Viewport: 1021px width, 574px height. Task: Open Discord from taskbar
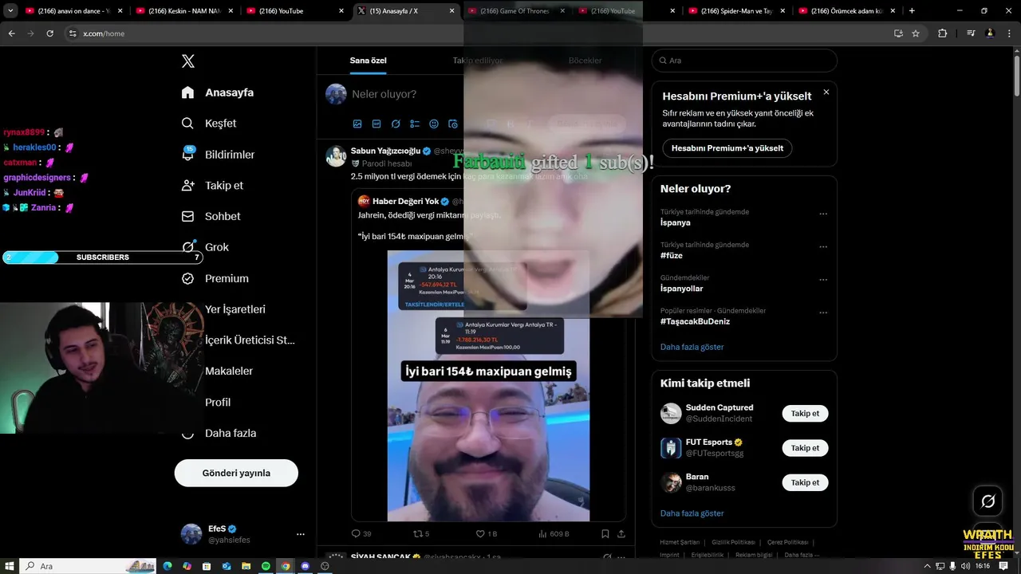point(306,566)
